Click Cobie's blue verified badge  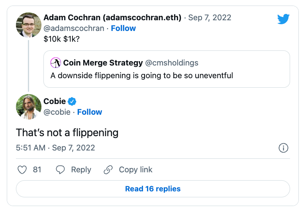[72, 101]
